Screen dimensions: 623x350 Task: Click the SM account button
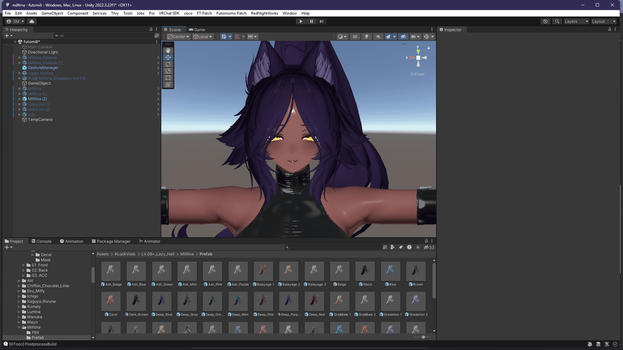[x=15, y=21]
